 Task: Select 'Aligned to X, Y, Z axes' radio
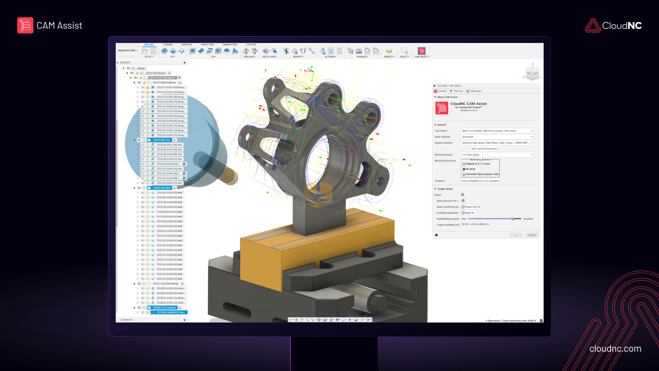tap(464, 164)
